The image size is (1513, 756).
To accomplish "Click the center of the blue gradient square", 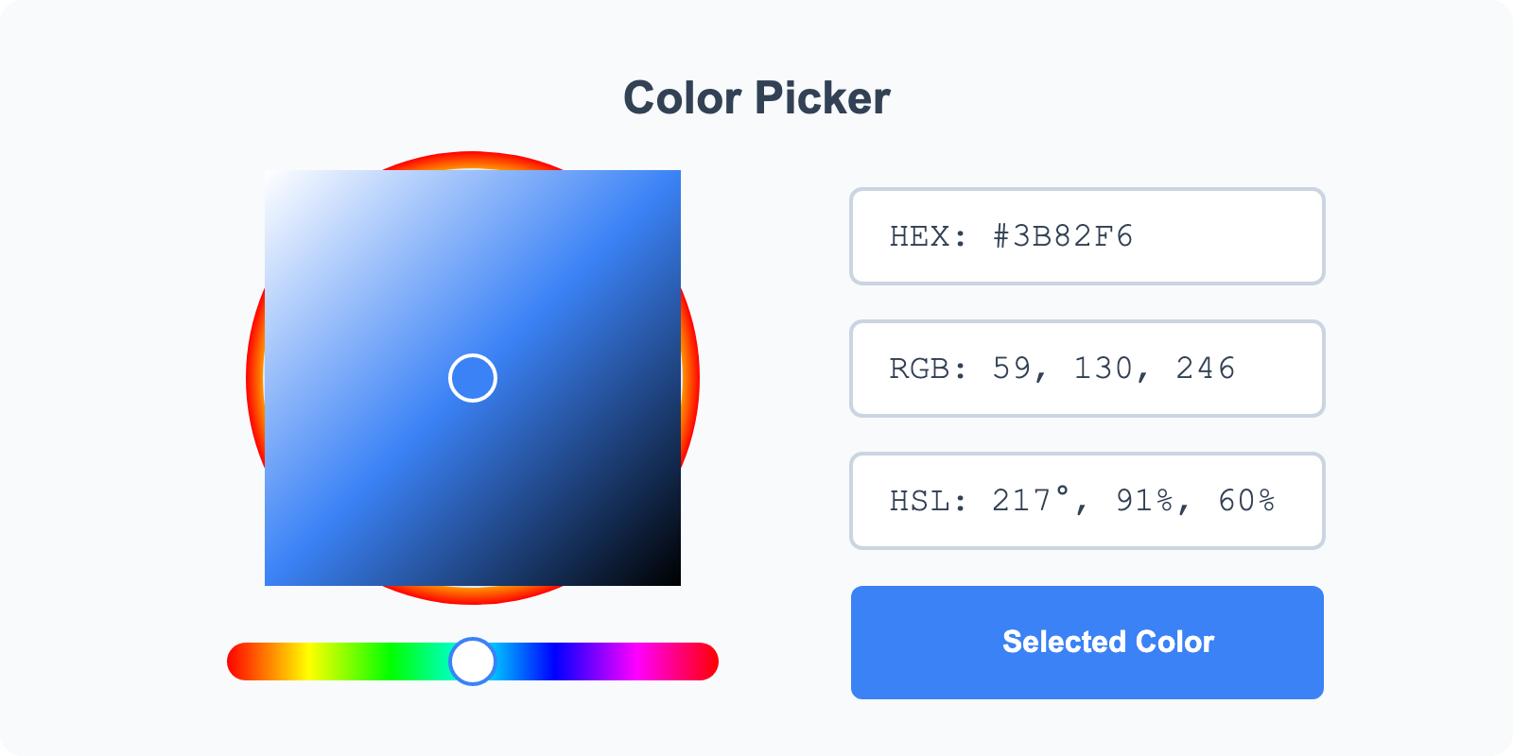I will [x=473, y=378].
